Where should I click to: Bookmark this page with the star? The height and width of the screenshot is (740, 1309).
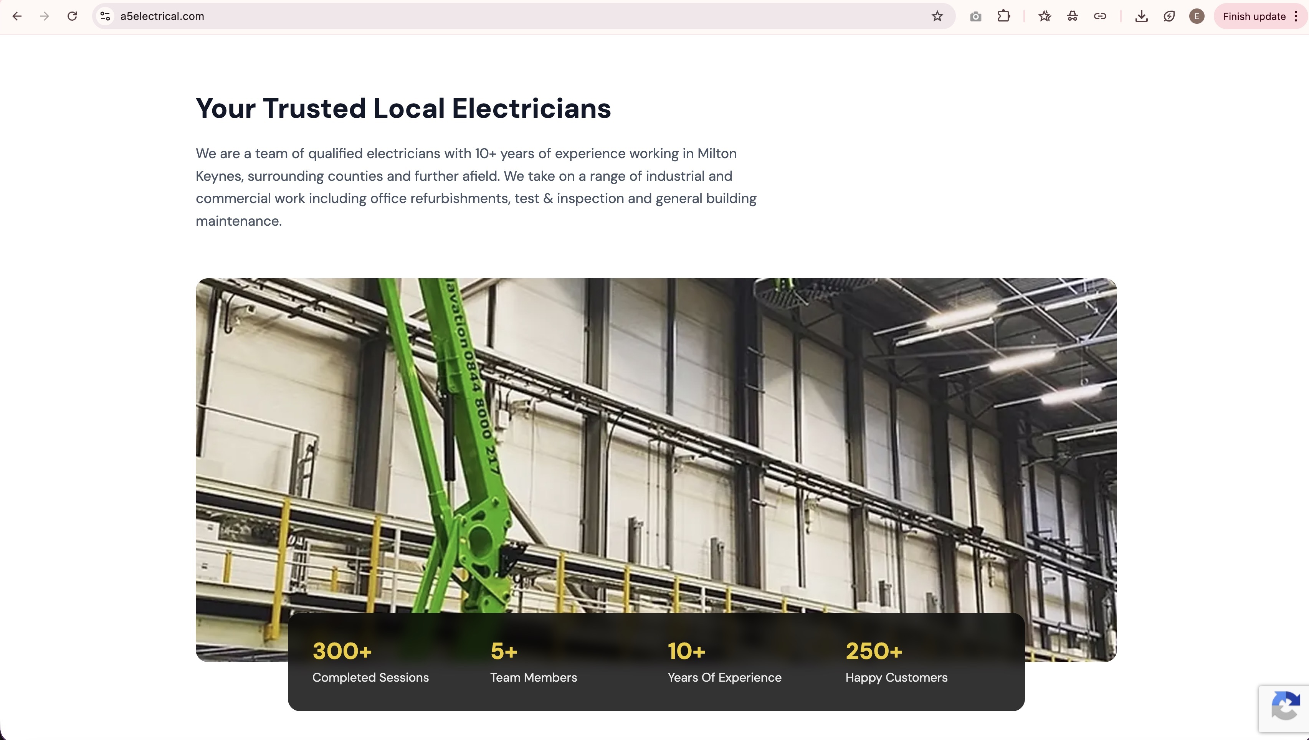coord(937,16)
